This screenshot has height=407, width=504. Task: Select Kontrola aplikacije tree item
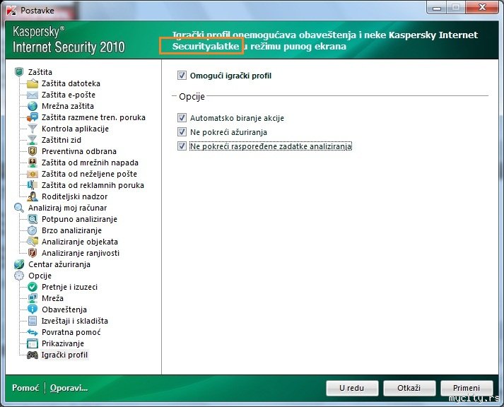point(75,129)
